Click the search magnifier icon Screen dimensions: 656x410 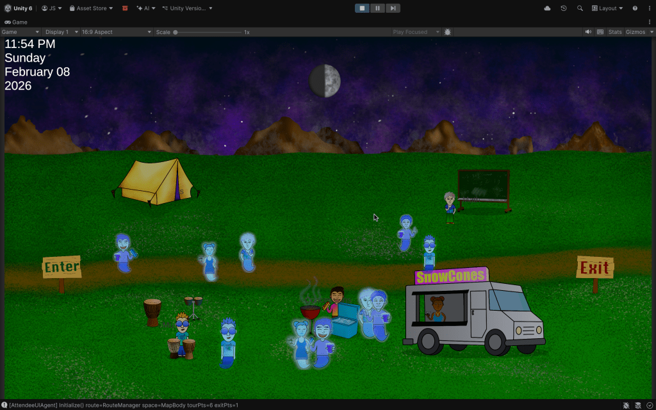coord(580,8)
